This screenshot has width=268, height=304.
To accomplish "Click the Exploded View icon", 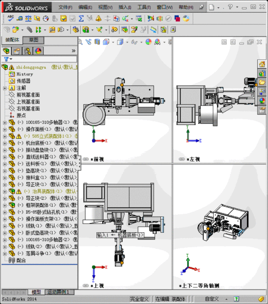I will click(134, 29).
